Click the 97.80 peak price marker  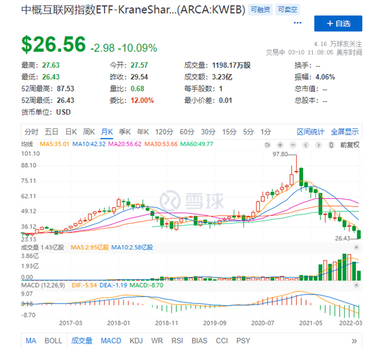280,154
